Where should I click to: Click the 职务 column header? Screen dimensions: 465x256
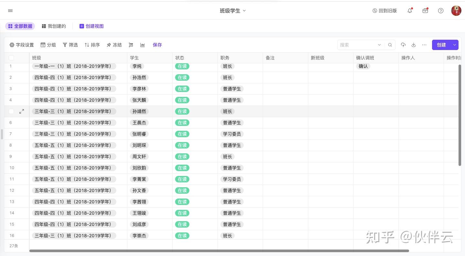coord(240,58)
